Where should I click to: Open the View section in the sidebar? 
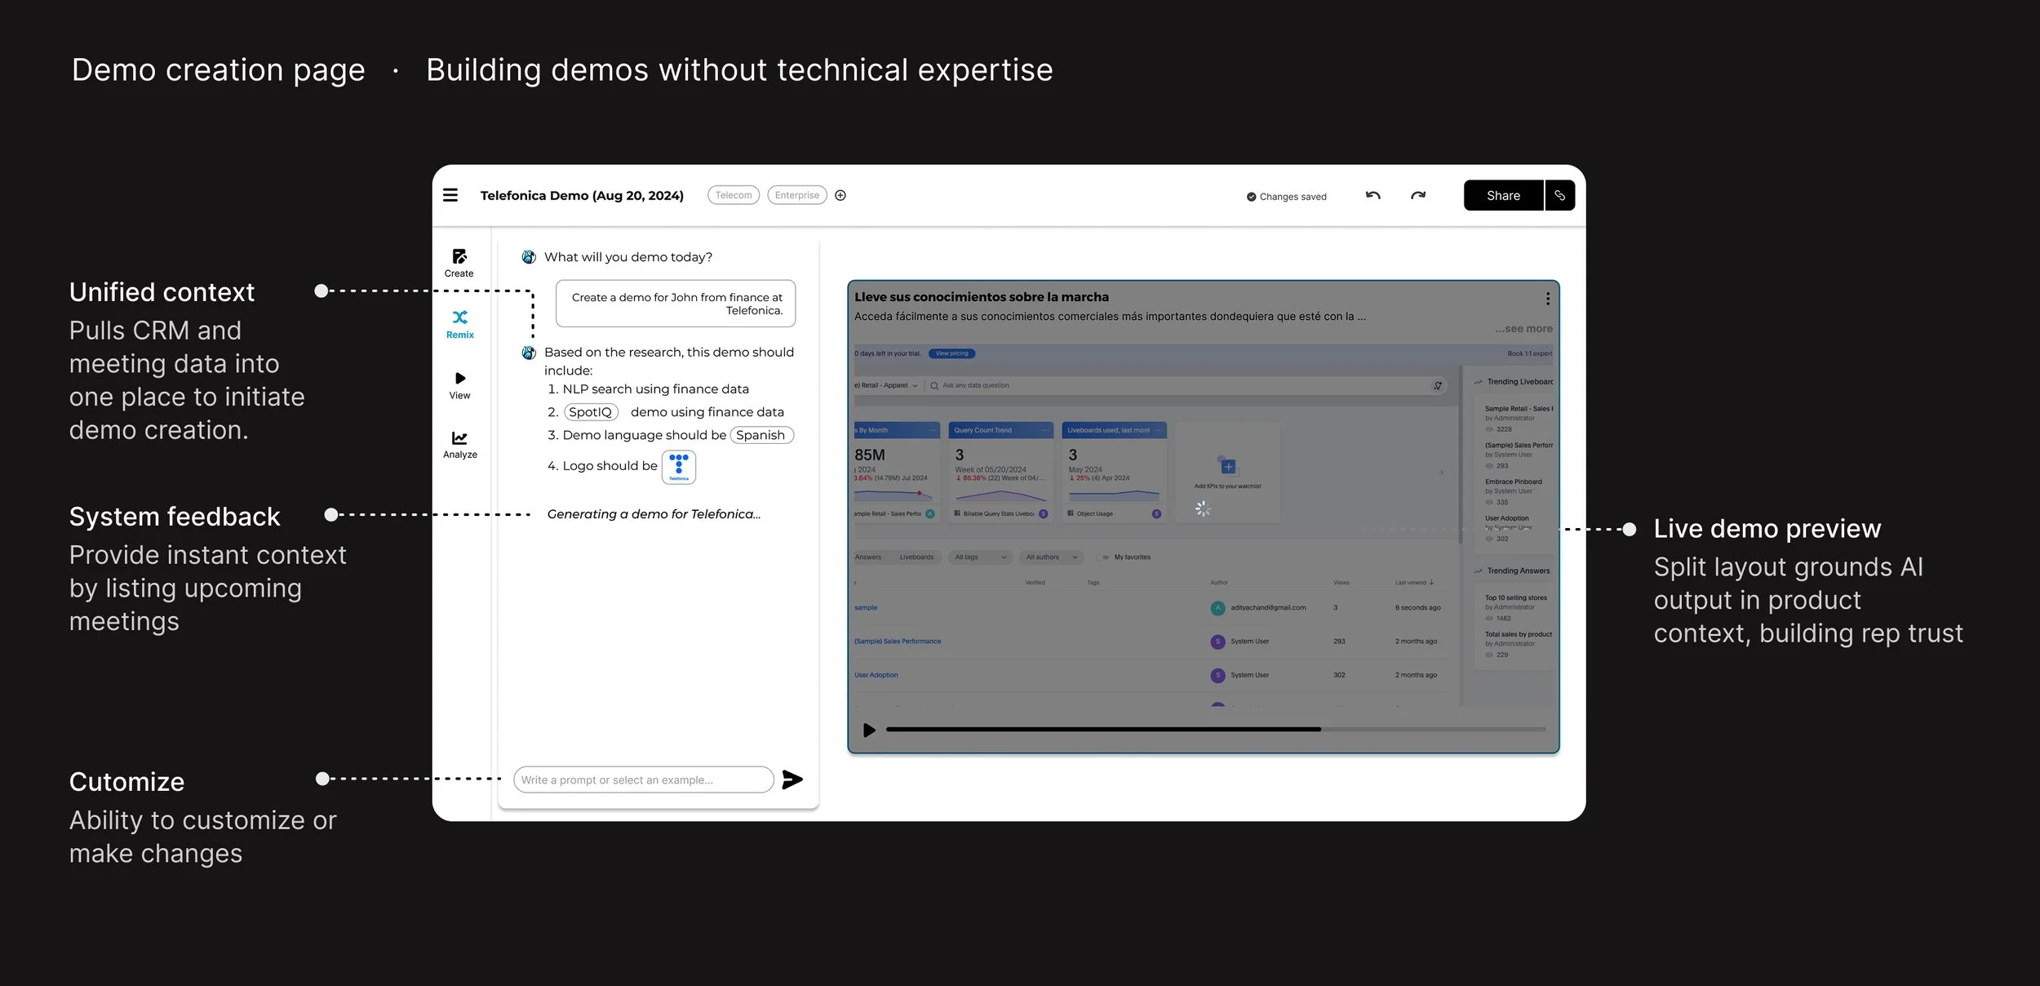click(460, 385)
